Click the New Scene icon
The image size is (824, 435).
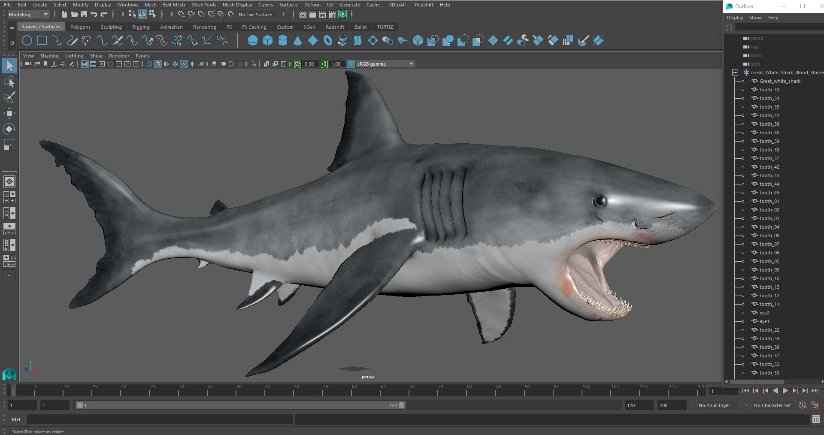[64, 15]
